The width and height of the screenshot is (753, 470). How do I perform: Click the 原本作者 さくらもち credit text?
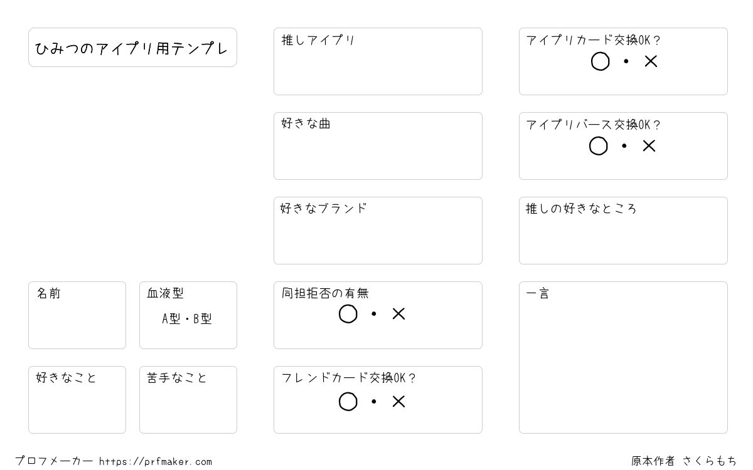tap(684, 461)
